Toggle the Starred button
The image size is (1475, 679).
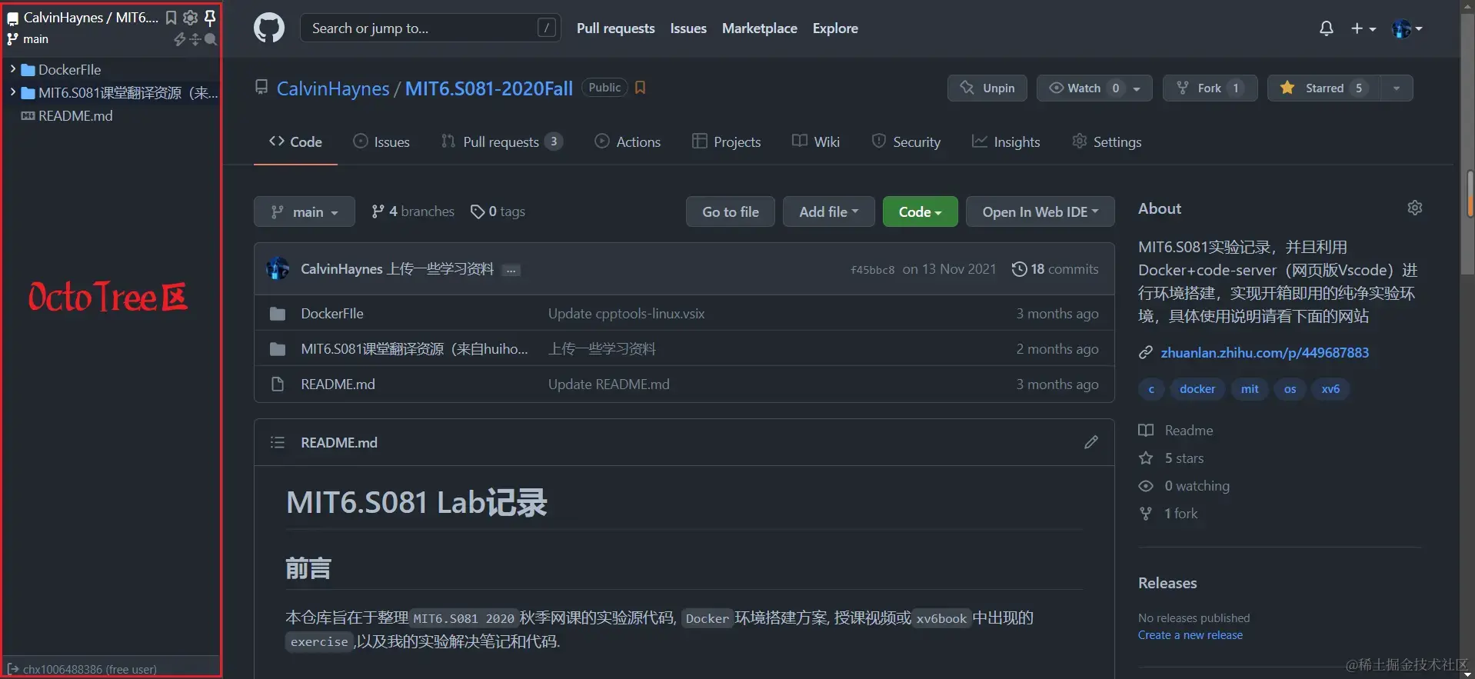1324,88
